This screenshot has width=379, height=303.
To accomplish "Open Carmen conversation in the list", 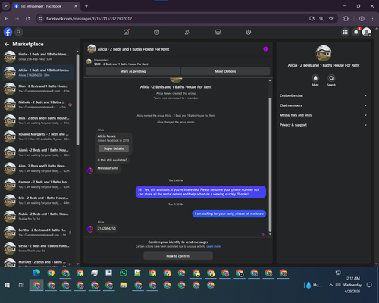I will (x=38, y=184).
